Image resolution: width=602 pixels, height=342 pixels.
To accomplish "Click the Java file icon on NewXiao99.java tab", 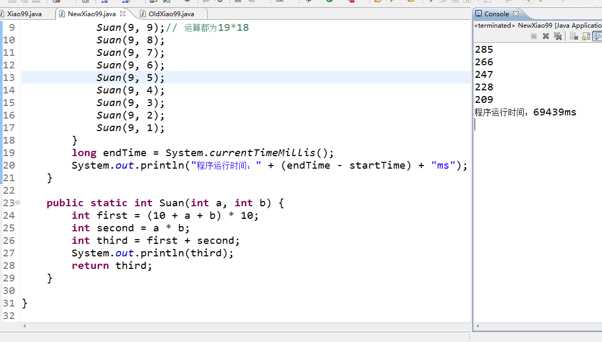I will (62, 14).
